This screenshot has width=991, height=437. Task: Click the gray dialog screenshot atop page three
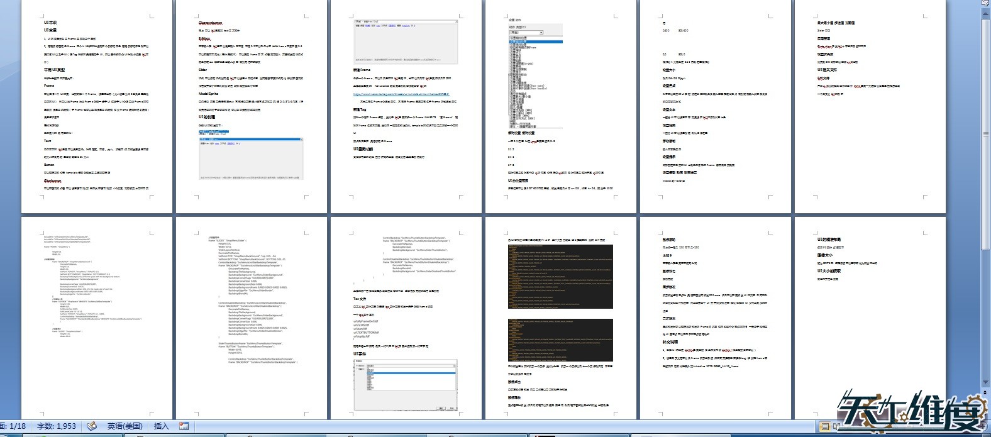point(405,41)
